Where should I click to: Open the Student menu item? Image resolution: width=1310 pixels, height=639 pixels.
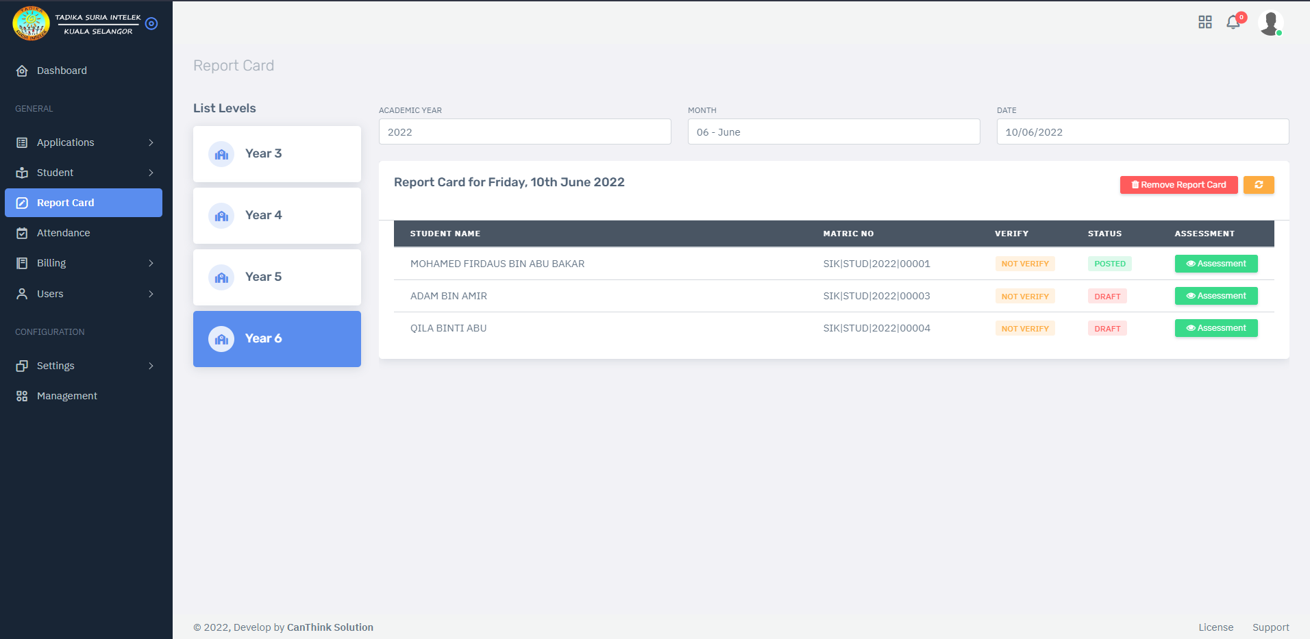[55, 173]
